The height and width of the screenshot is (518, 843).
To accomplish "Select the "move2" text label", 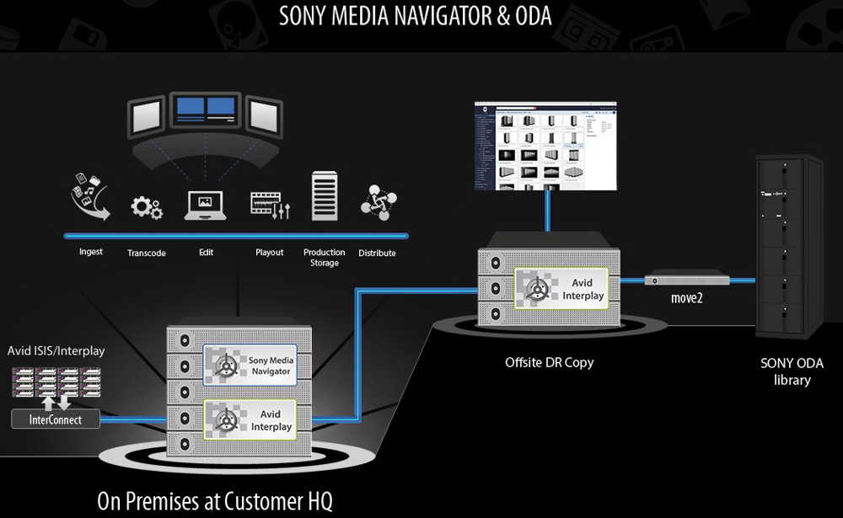I will tap(686, 298).
